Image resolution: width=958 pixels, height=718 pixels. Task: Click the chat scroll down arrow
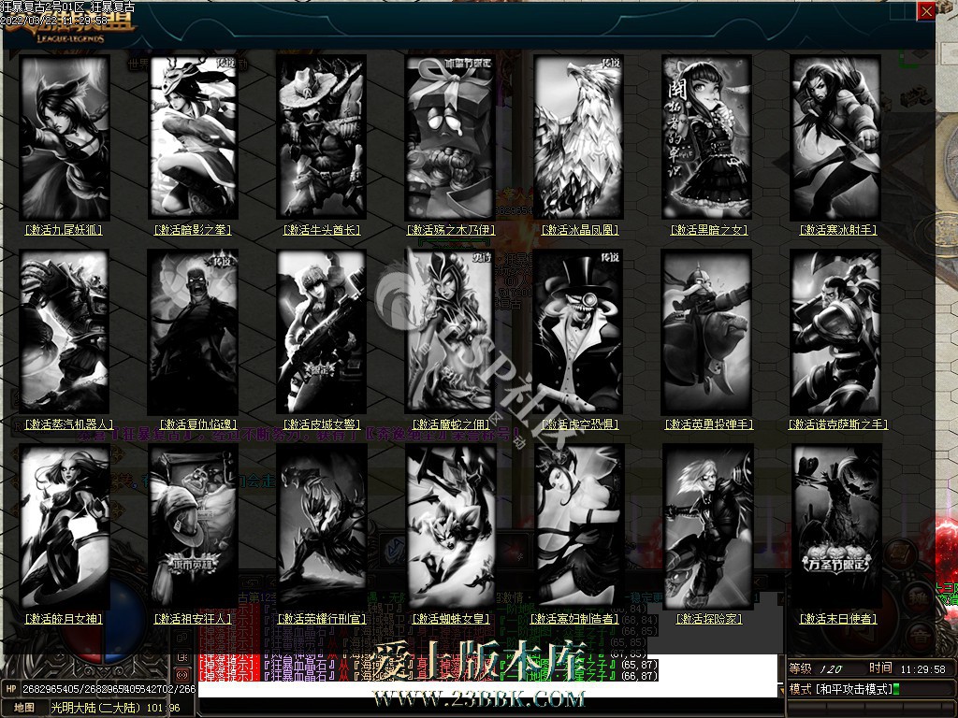click(780, 691)
